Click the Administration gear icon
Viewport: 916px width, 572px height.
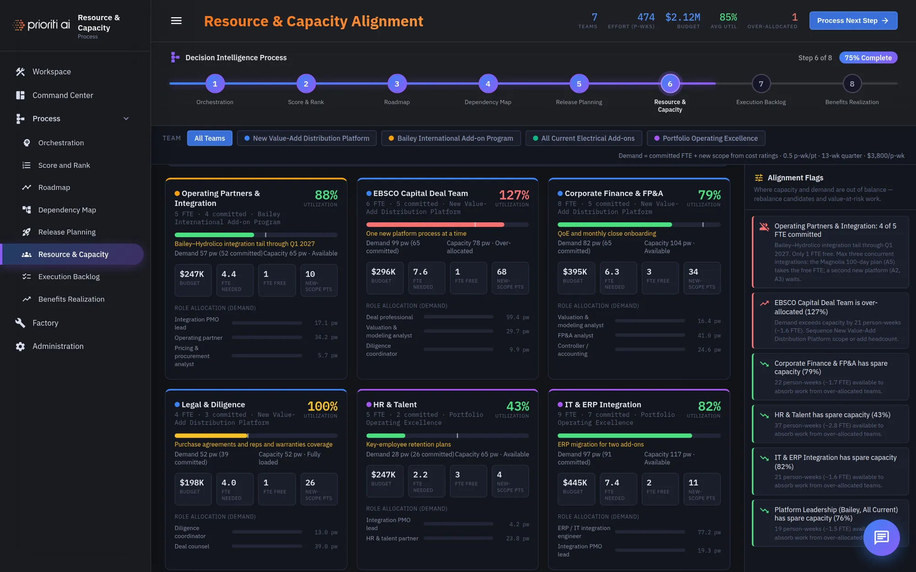20,346
